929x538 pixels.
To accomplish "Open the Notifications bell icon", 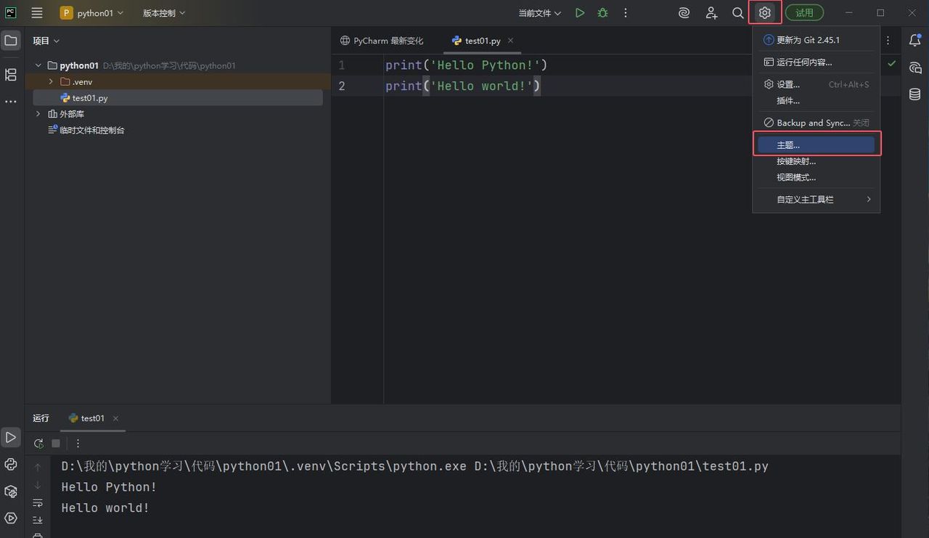I will pyautogui.click(x=915, y=41).
